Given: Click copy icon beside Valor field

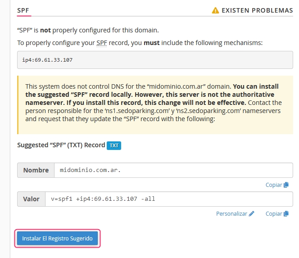Looking at the screenshot, I should point(286,213).
